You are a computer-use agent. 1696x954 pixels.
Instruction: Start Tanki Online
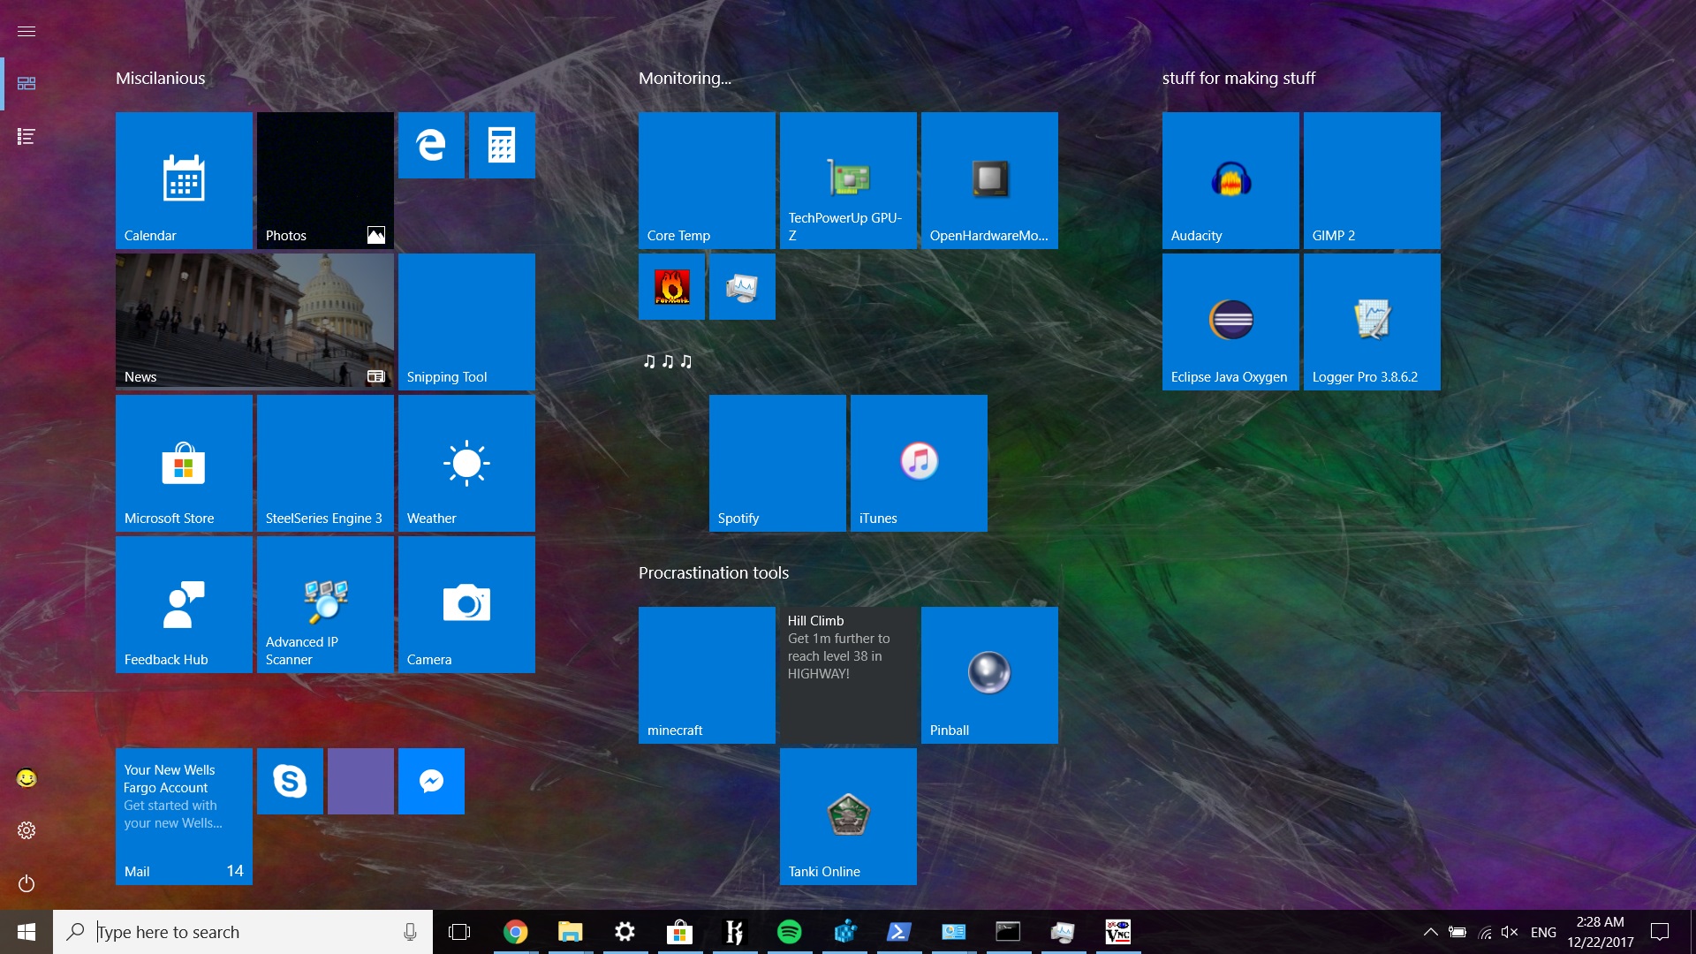pyautogui.click(x=848, y=815)
